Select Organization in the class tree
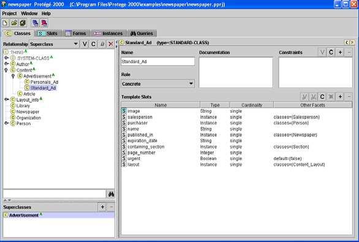 pos(29,118)
